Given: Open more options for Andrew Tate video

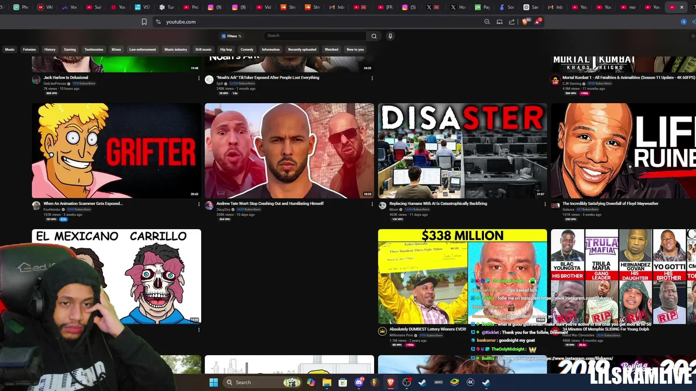Looking at the screenshot, I should tap(372, 204).
